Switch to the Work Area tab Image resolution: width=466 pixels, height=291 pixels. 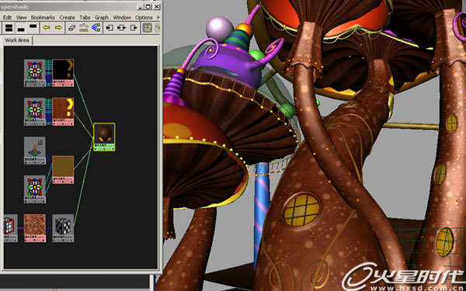coord(17,40)
